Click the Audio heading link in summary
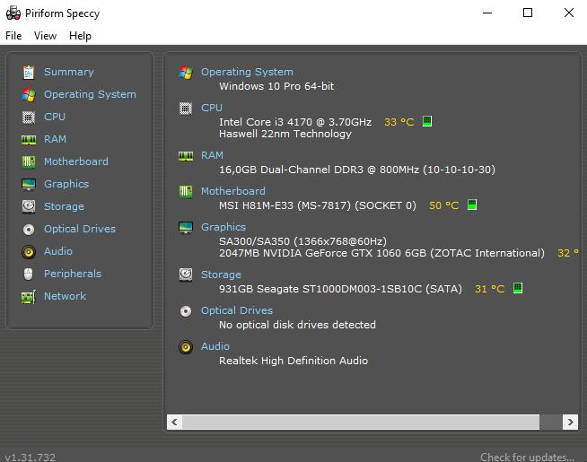The width and height of the screenshot is (587, 462). [x=215, y=346]
